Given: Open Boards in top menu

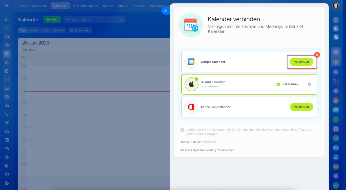Looking at the screenshot, I should (108, 6).
